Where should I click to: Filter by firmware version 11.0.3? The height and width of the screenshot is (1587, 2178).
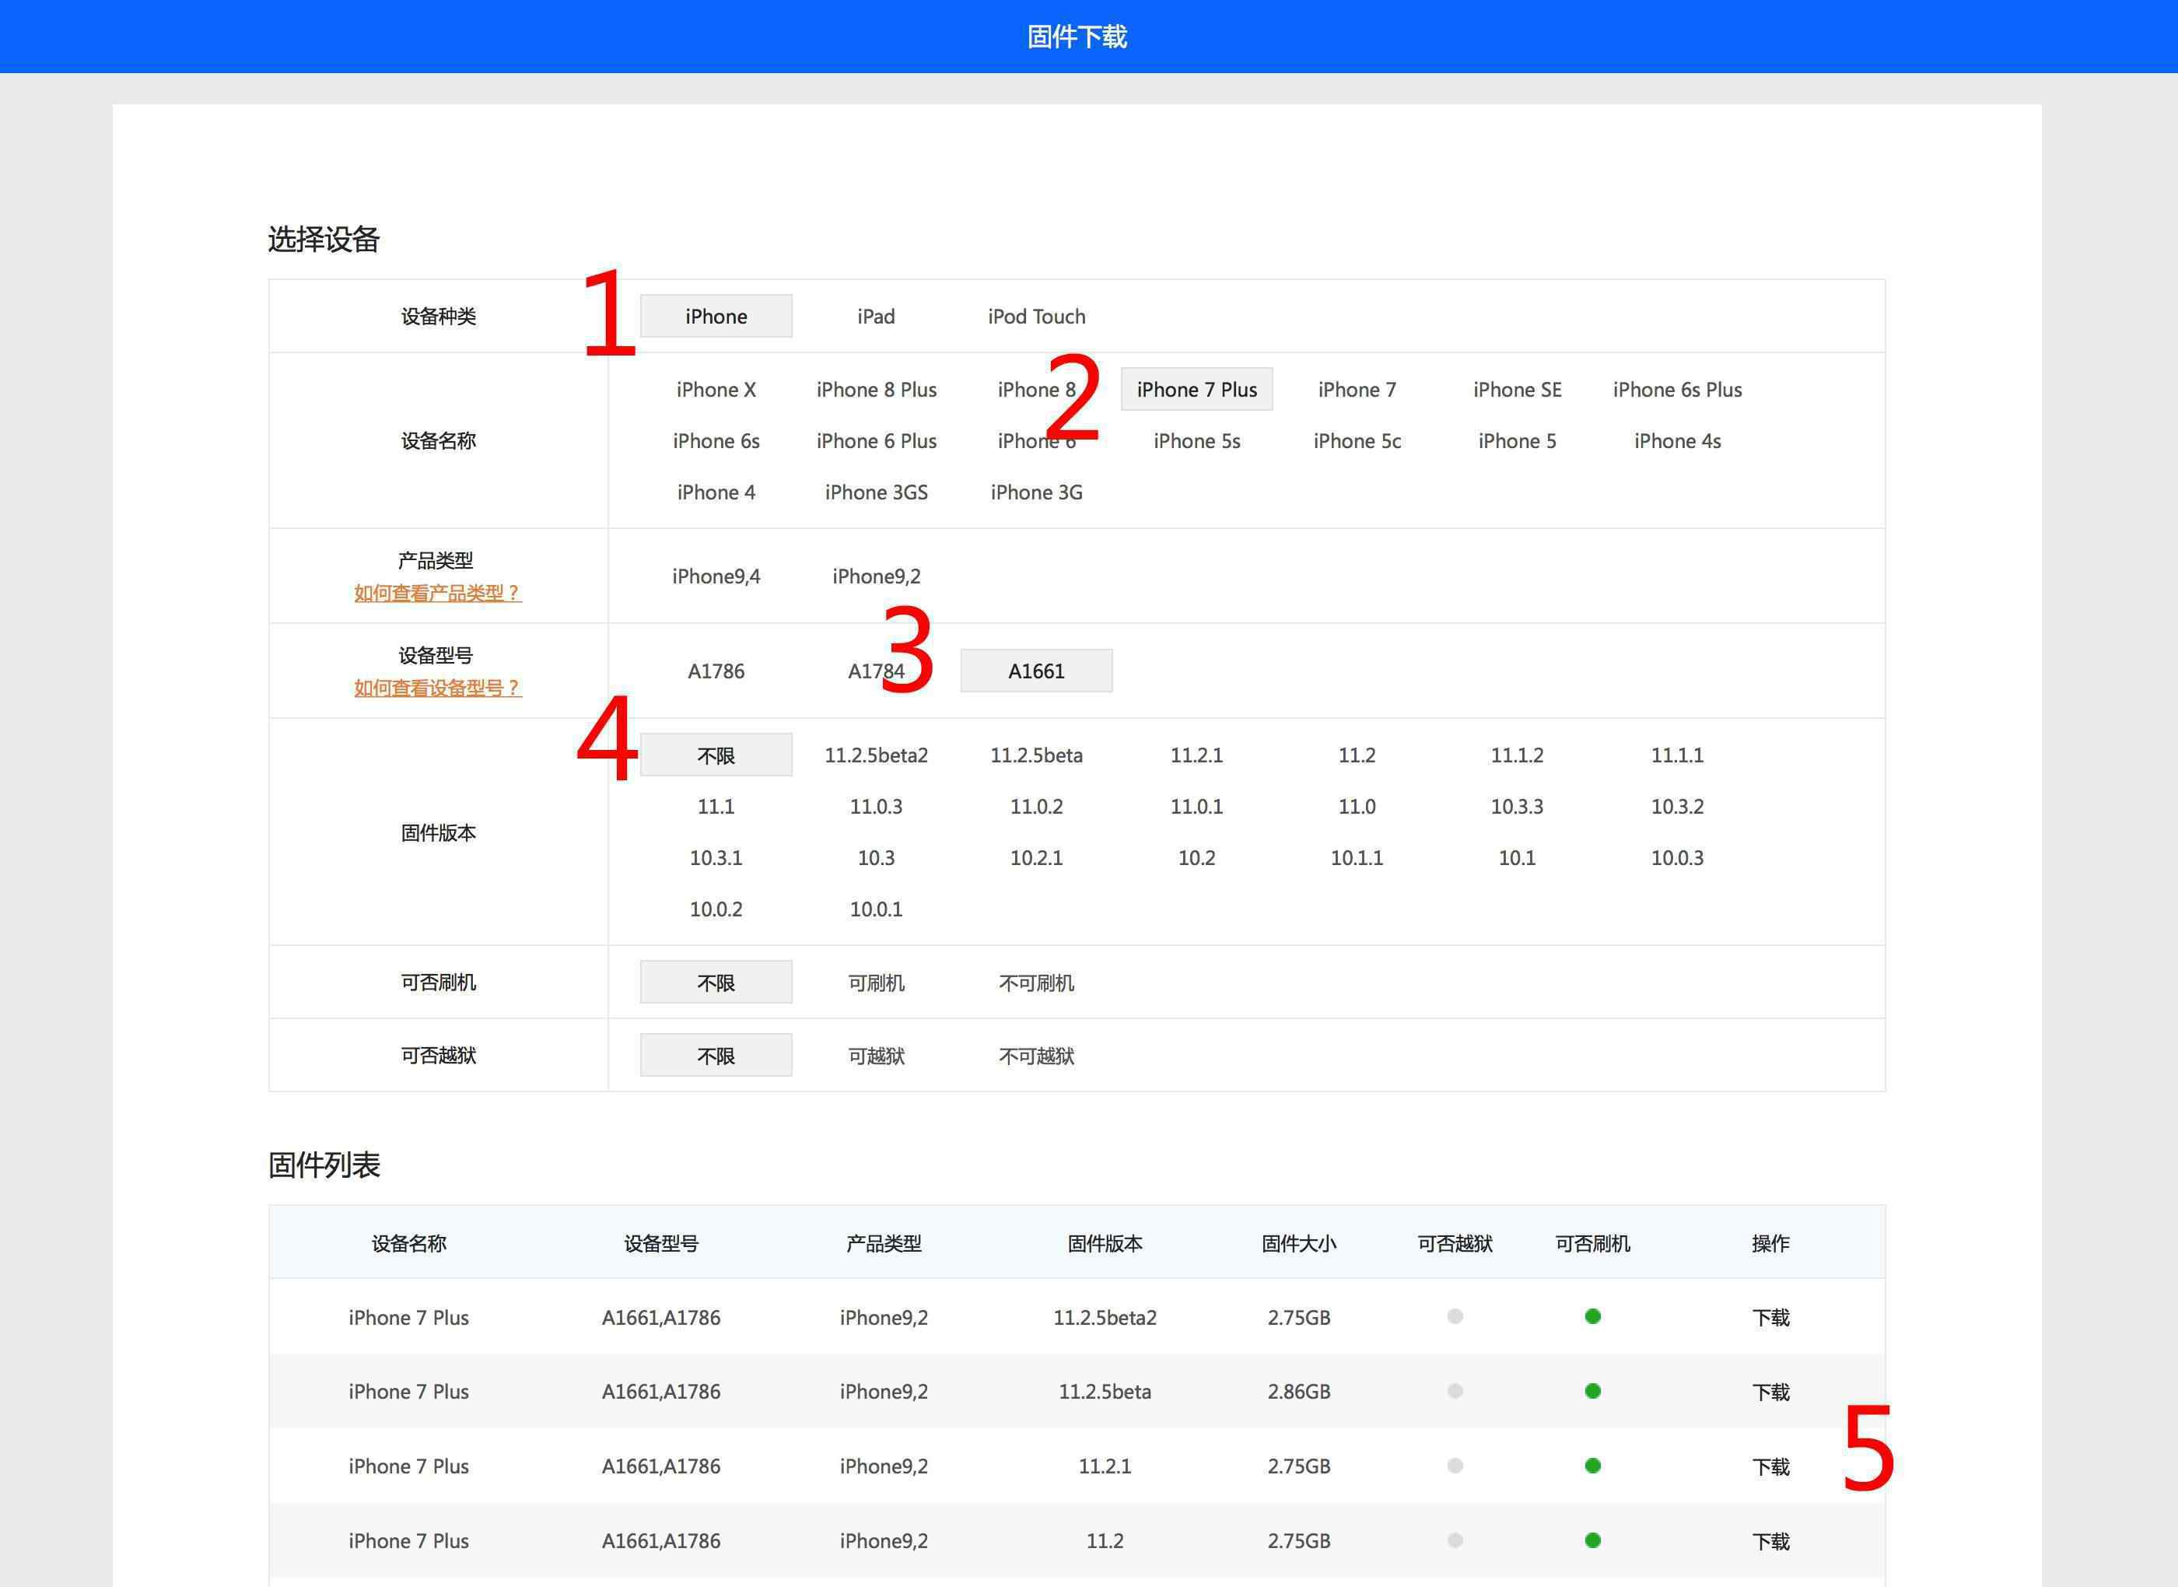pyautogui.click(x=876, y=806)
